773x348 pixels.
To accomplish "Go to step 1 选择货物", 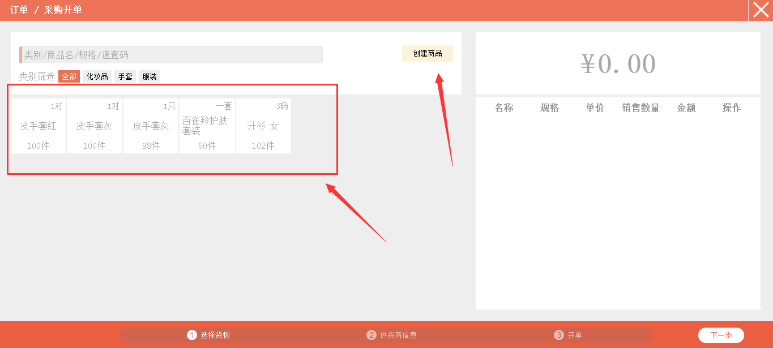I will click(209, 335).
